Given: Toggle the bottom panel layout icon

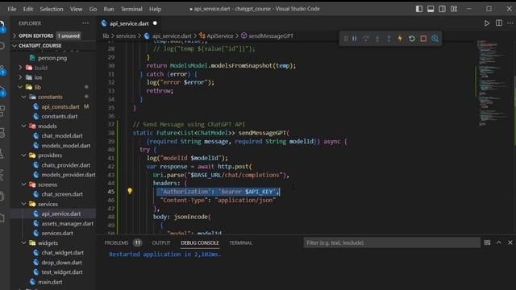Looking at the screenshot, I should coord(431,9).
